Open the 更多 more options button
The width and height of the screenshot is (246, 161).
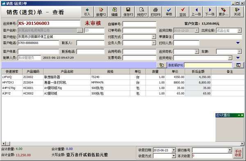pos(223,11)
